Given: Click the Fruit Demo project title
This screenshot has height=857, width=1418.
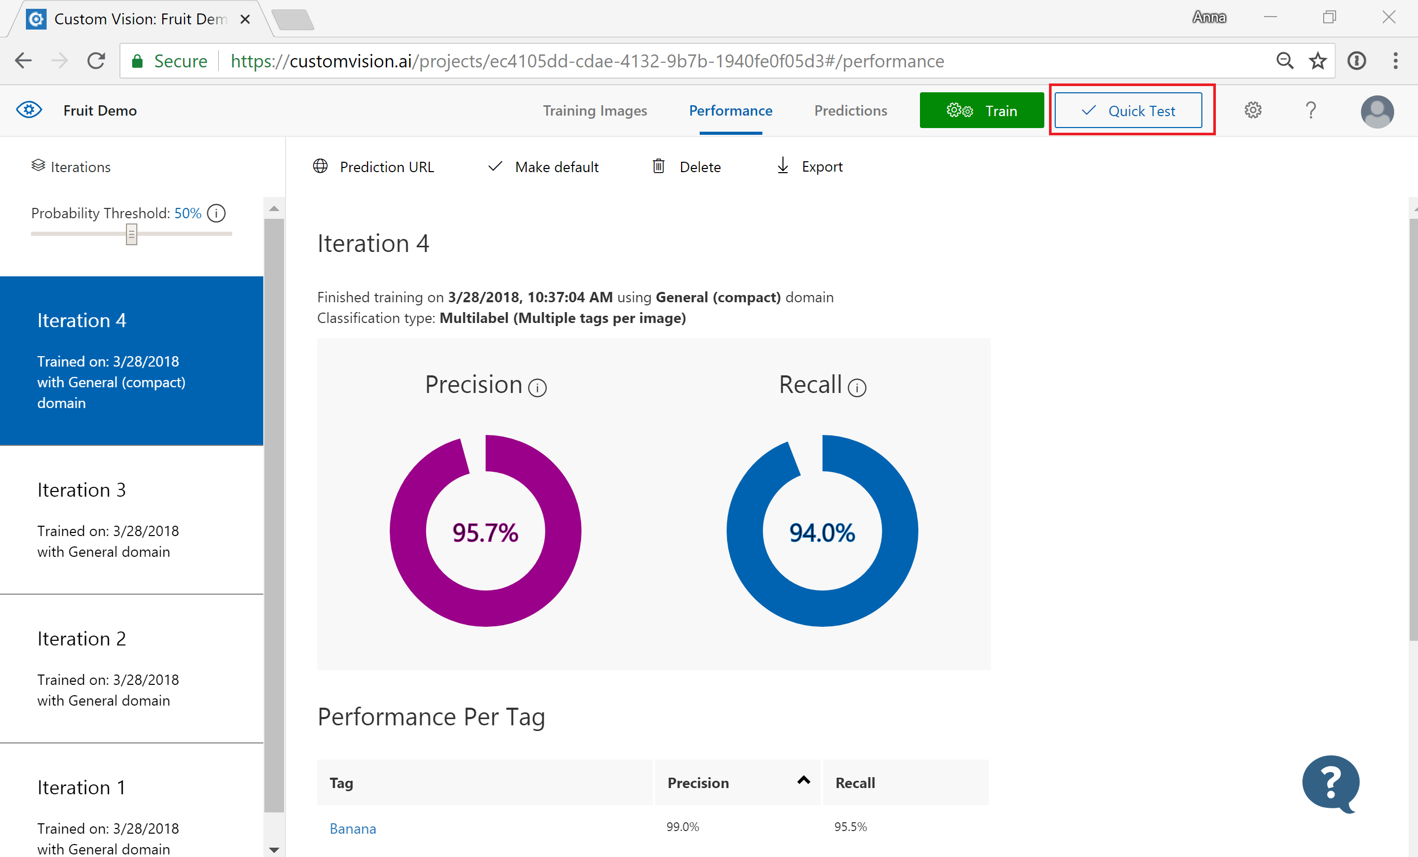Looking at the screenshot, I should click(x=100, y=111).
